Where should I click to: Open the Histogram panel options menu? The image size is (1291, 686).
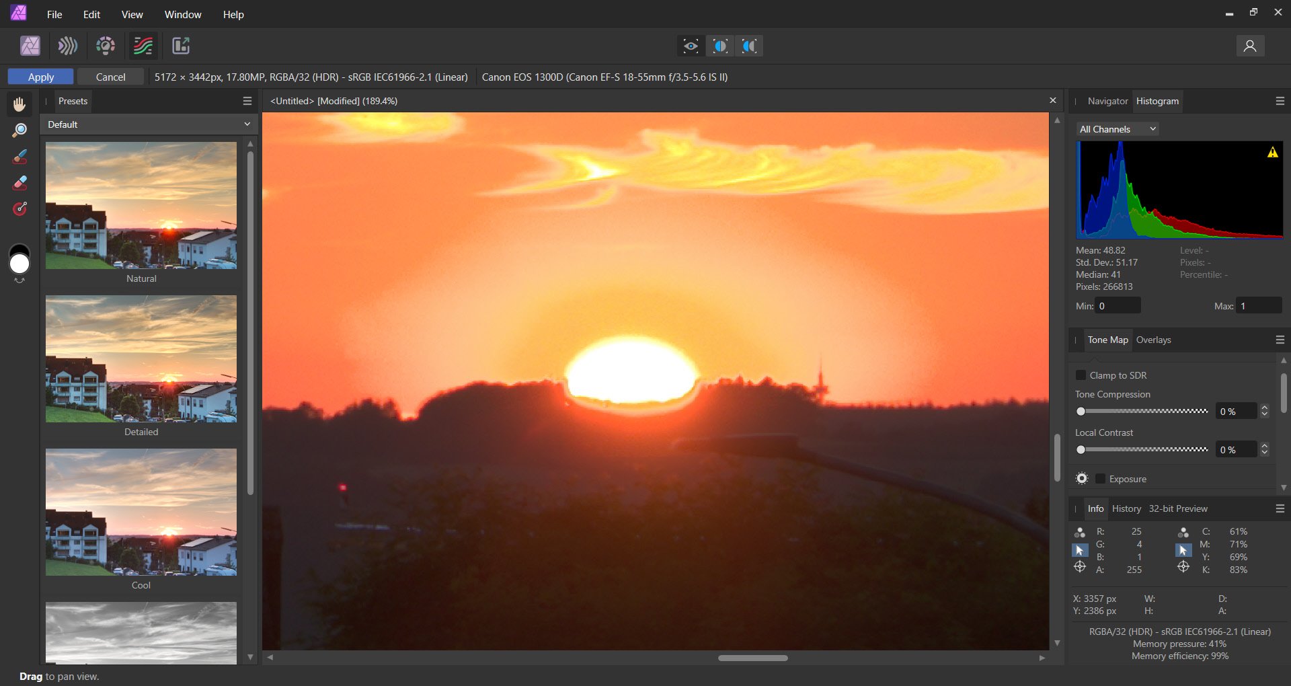[x=1280, y=101]
